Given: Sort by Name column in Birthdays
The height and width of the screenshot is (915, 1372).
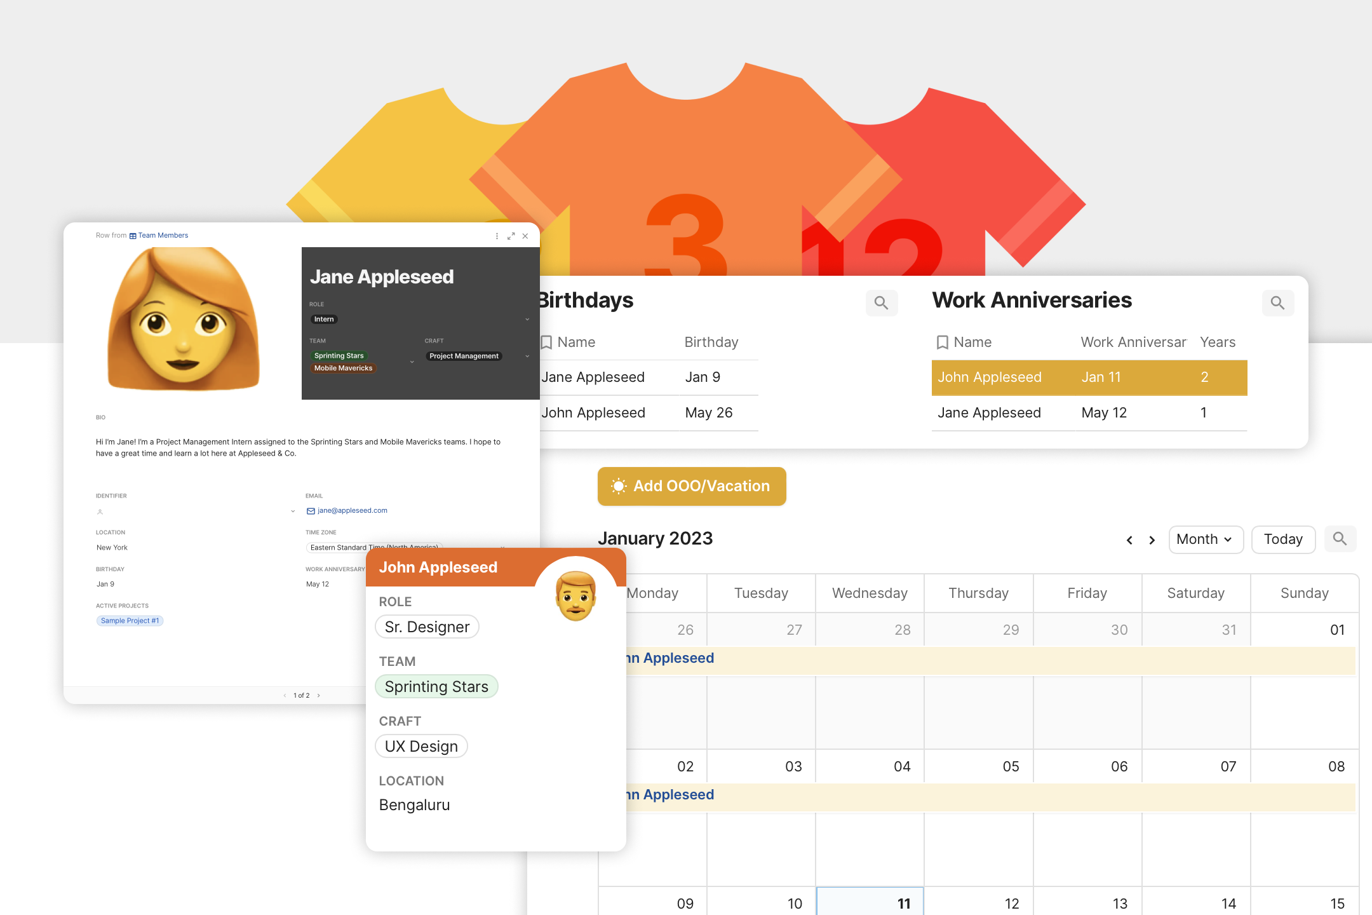Looking at the screenshot, I should click(x=576, y=342).
